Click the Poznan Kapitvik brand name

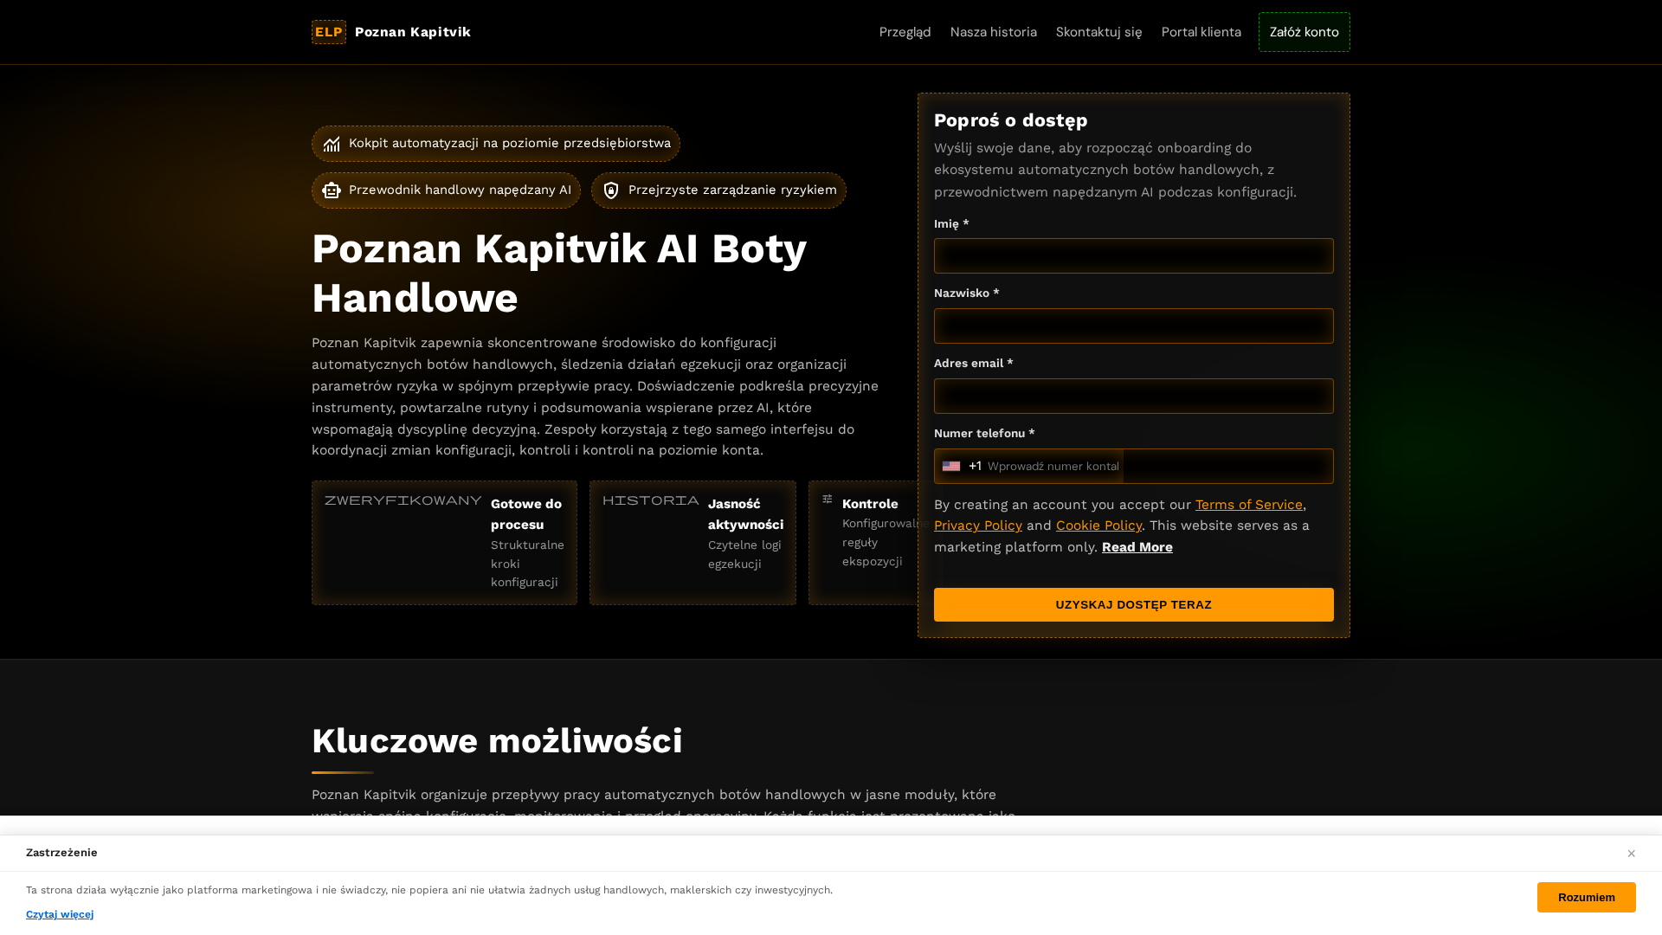tap(413, 32)
